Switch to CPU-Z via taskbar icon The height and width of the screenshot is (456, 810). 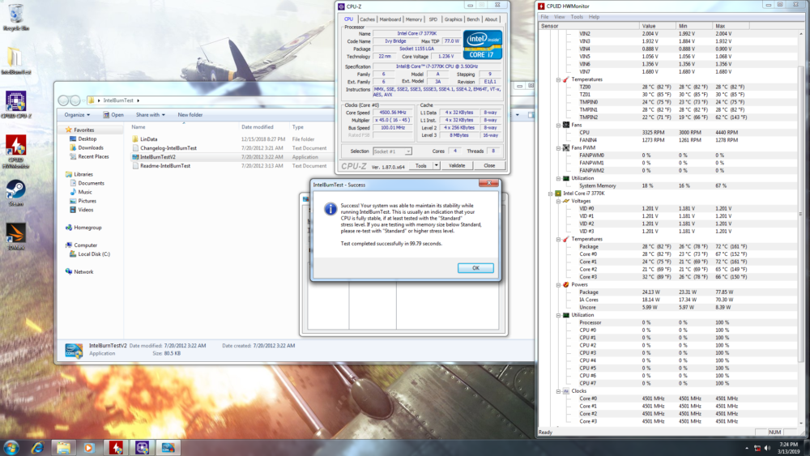pyautogui.click(x=142, y=447)
